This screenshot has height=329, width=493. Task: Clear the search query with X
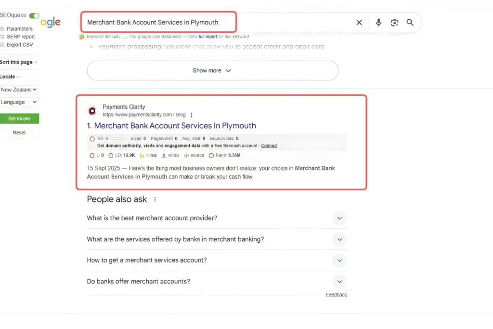point(359,22)
